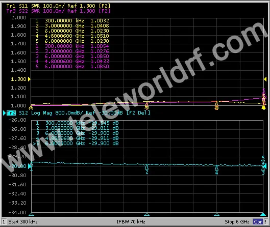This screenshot has height=227, width=270.
Task: Click the cyan reference arrow at -30.00 left
Action: pos(30,166)
